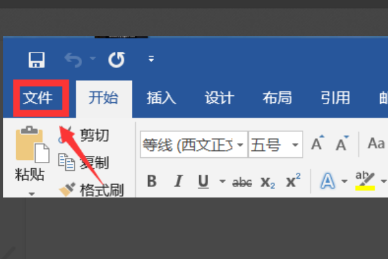The width and height of the screenshot is (388, 259).
Task: Toggle strikethrough abc formatting
Action: click(242, 183)
